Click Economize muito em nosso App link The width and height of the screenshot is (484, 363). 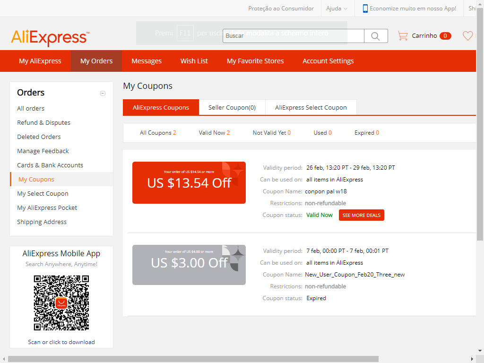click(x=413, y=9)
